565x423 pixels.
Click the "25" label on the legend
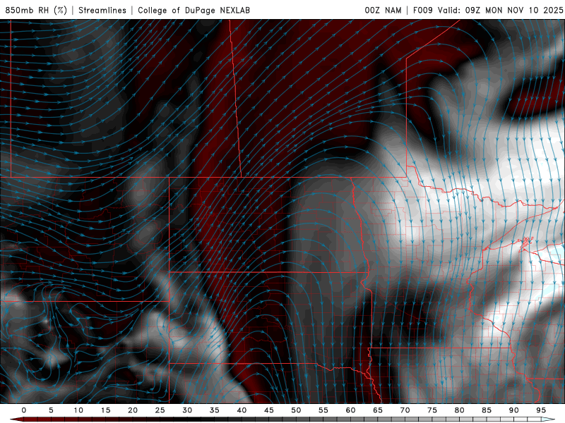tap(160, 410)
